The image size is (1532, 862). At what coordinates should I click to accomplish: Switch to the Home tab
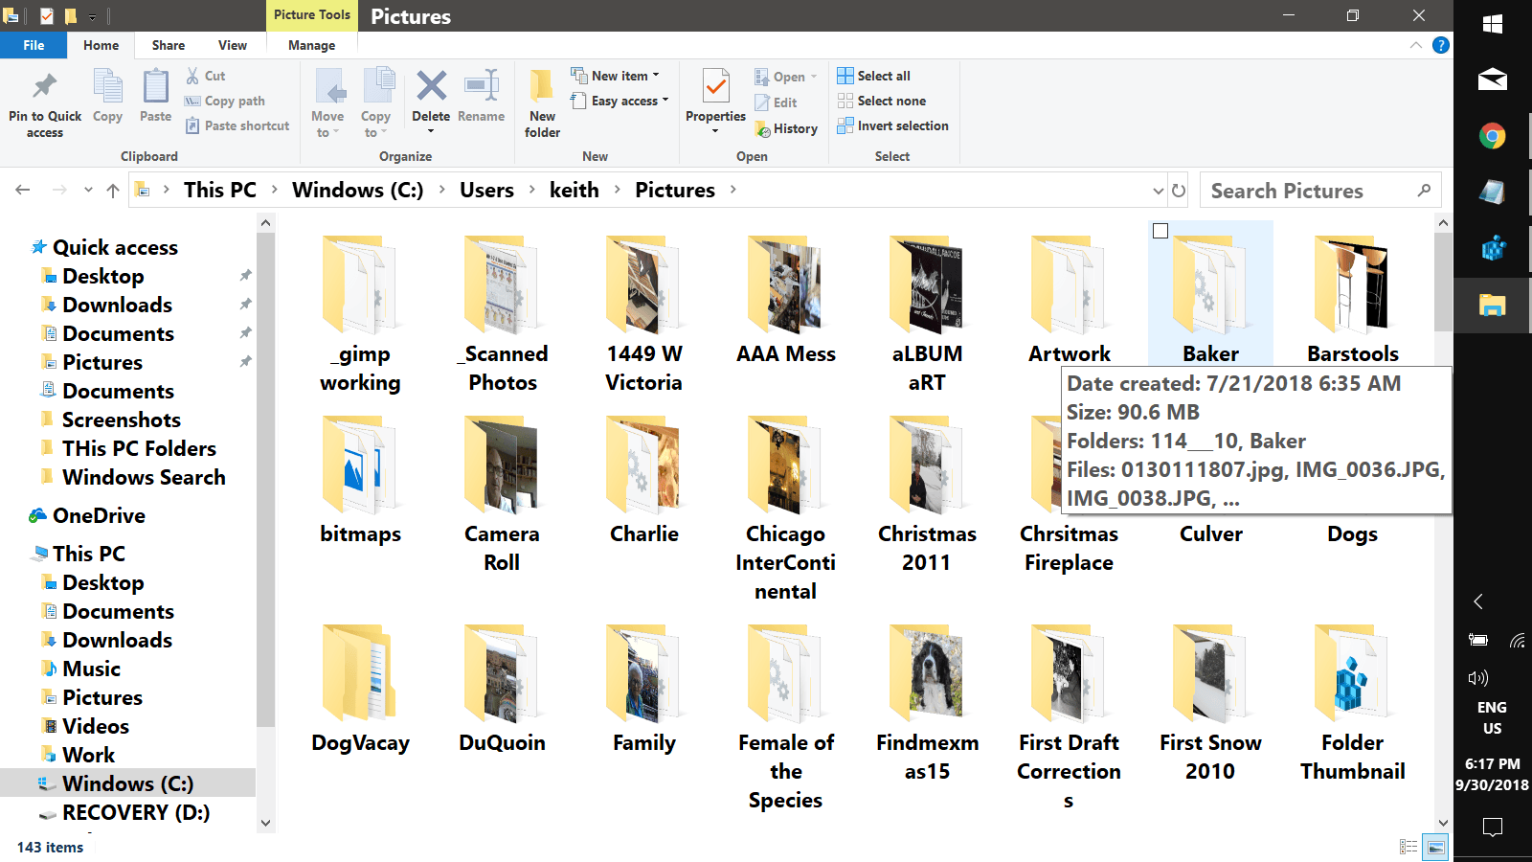101,45
